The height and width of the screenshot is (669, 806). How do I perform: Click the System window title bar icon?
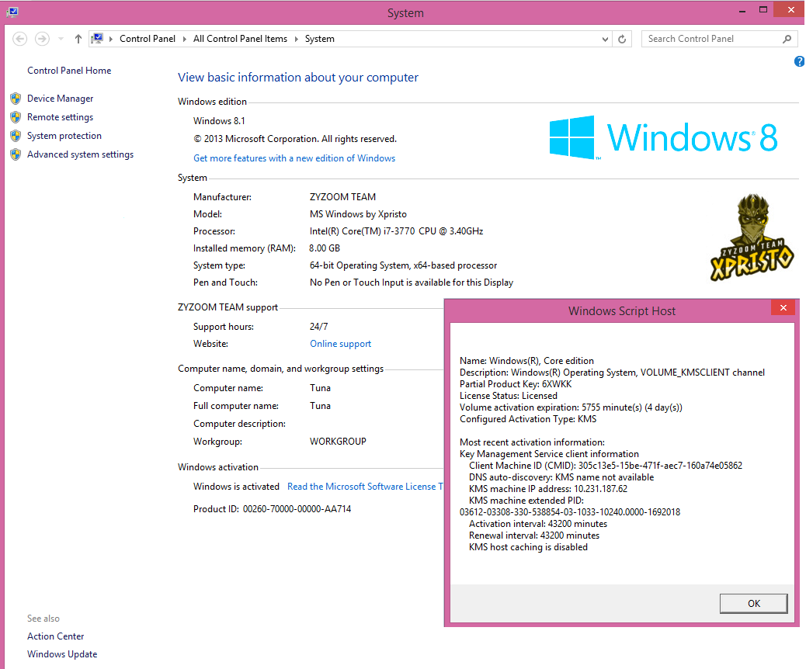click(x=12, y=12)
